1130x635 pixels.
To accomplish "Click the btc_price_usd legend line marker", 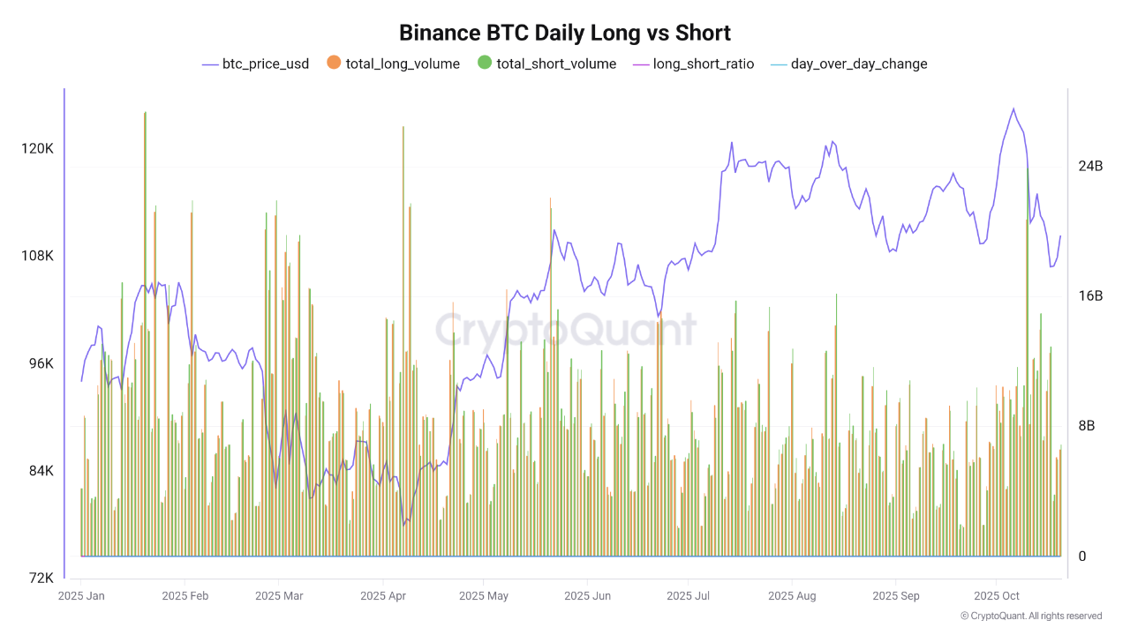I will [210, 63].
